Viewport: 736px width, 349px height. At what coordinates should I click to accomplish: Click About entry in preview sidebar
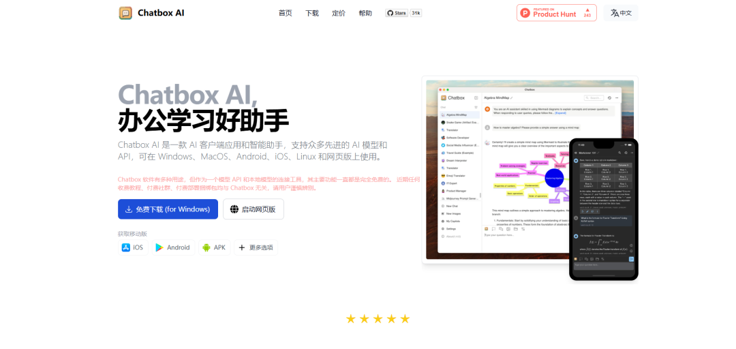click(459, 237)
